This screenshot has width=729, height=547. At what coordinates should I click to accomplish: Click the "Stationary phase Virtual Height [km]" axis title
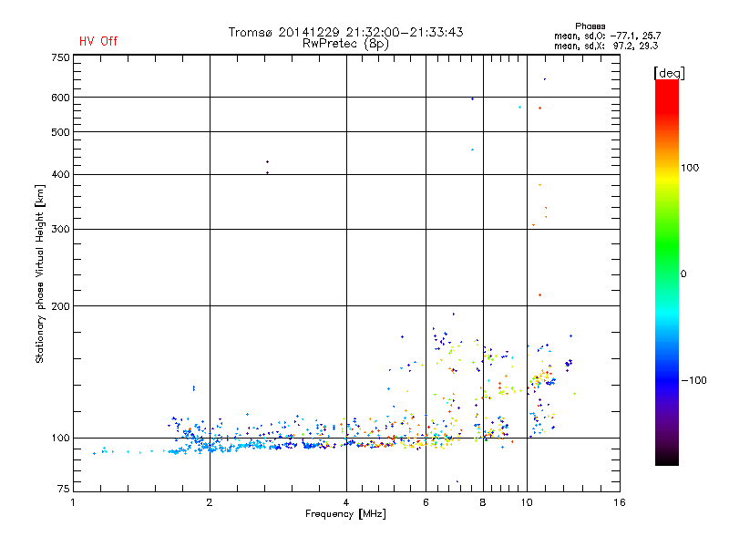point(39,274)
